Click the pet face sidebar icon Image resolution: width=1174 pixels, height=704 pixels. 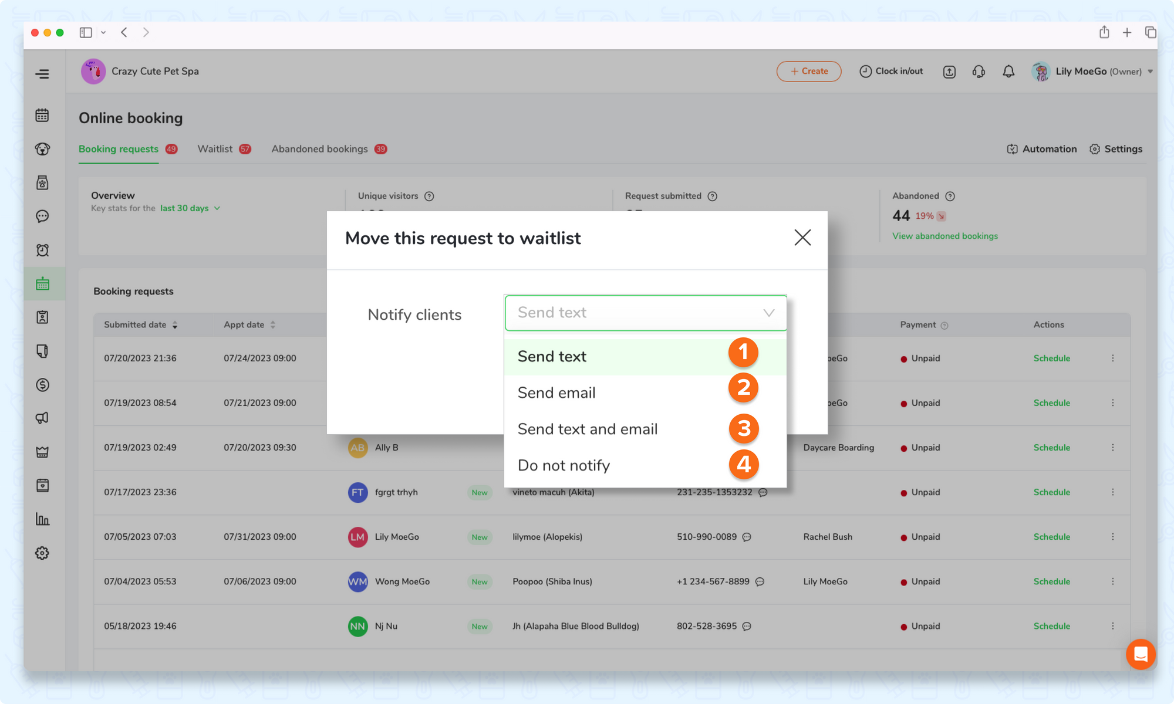coord(42,149)
